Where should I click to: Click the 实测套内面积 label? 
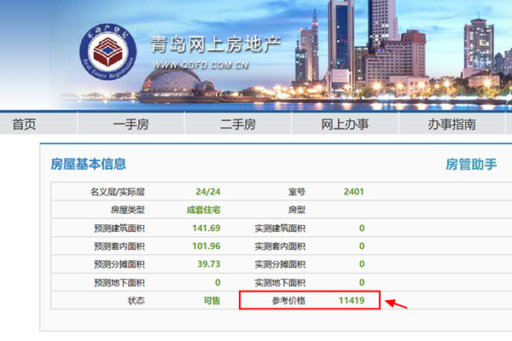tap(280, 246)
